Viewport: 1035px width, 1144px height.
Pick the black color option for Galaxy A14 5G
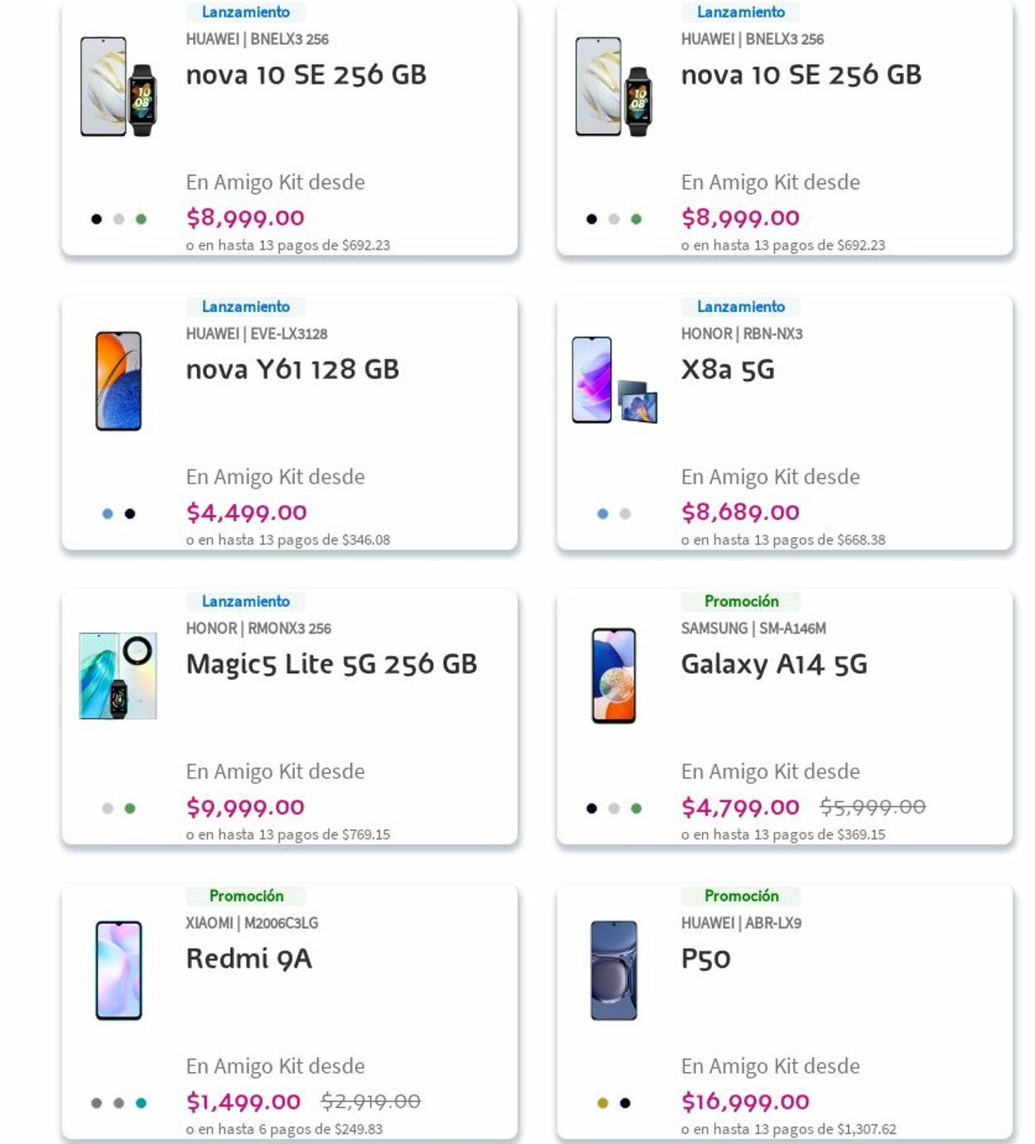pos(590,808)
